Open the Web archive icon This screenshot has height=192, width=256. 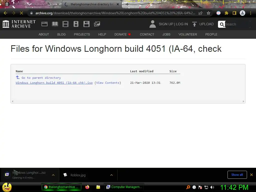tap(44, 24)
